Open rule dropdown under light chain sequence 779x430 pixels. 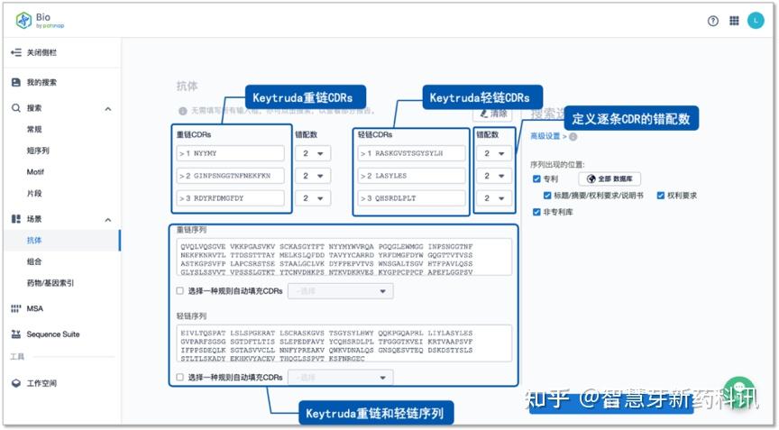click(x=340, y=378)
